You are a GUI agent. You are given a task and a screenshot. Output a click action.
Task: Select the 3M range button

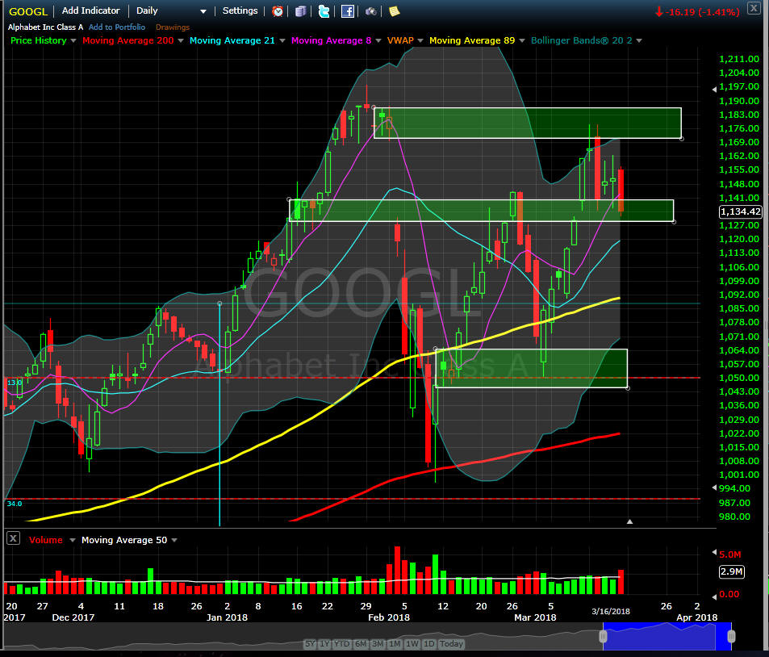click(378, 644)
